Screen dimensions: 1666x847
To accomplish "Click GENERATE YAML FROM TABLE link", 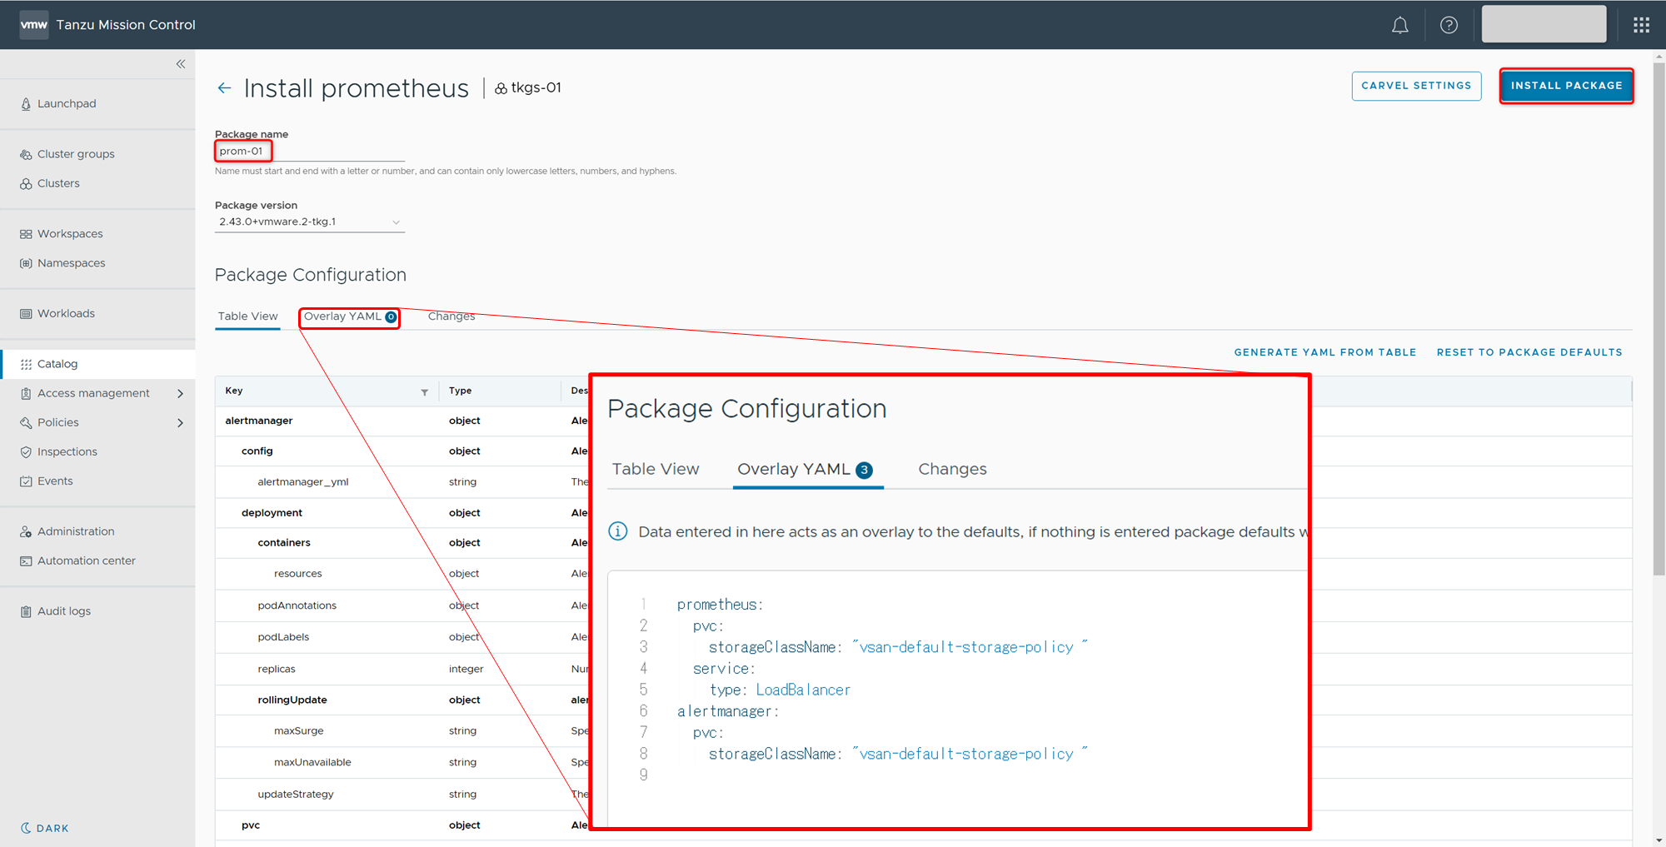I will click(1324, 352).
